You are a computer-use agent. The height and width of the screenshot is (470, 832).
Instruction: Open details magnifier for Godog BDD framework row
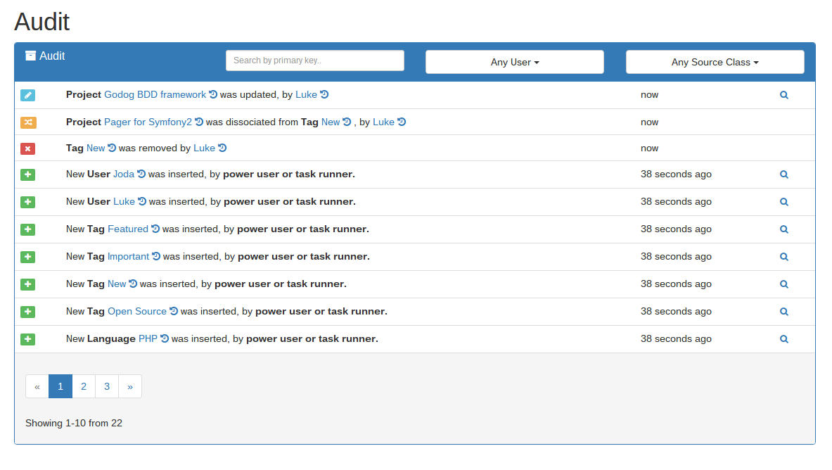[784, 95]
